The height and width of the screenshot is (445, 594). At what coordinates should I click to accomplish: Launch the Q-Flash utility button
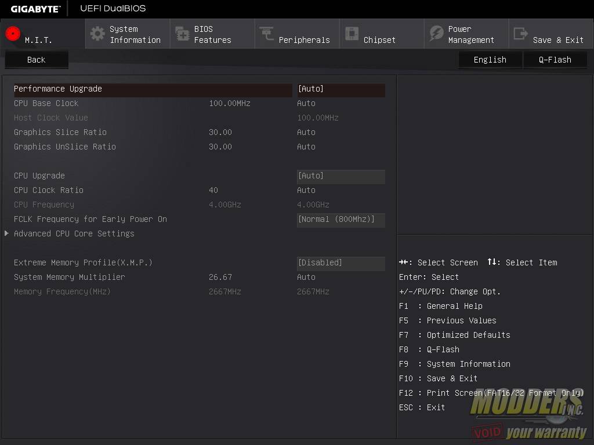(555, 60)
